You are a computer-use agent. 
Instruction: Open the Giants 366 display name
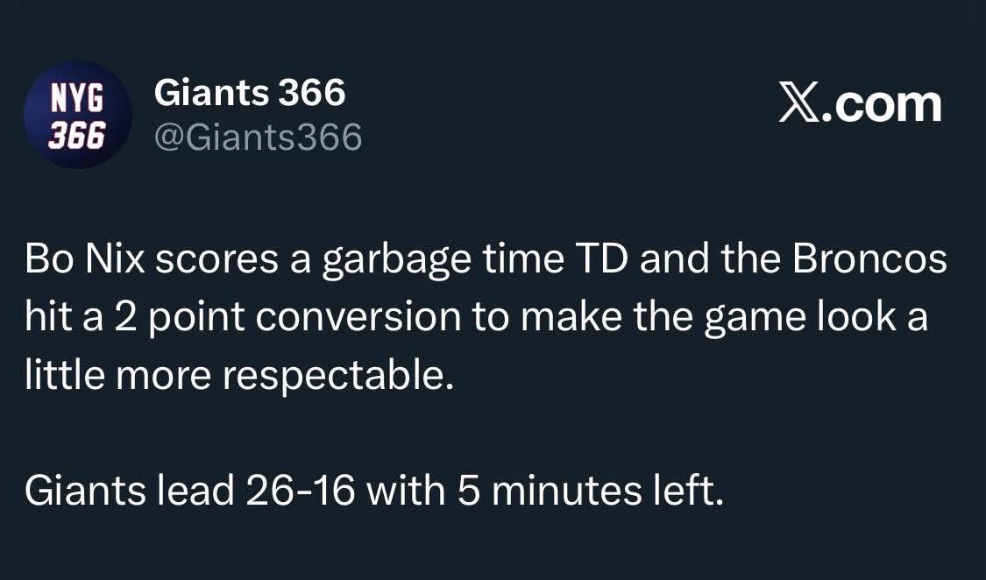click(250, 93)
